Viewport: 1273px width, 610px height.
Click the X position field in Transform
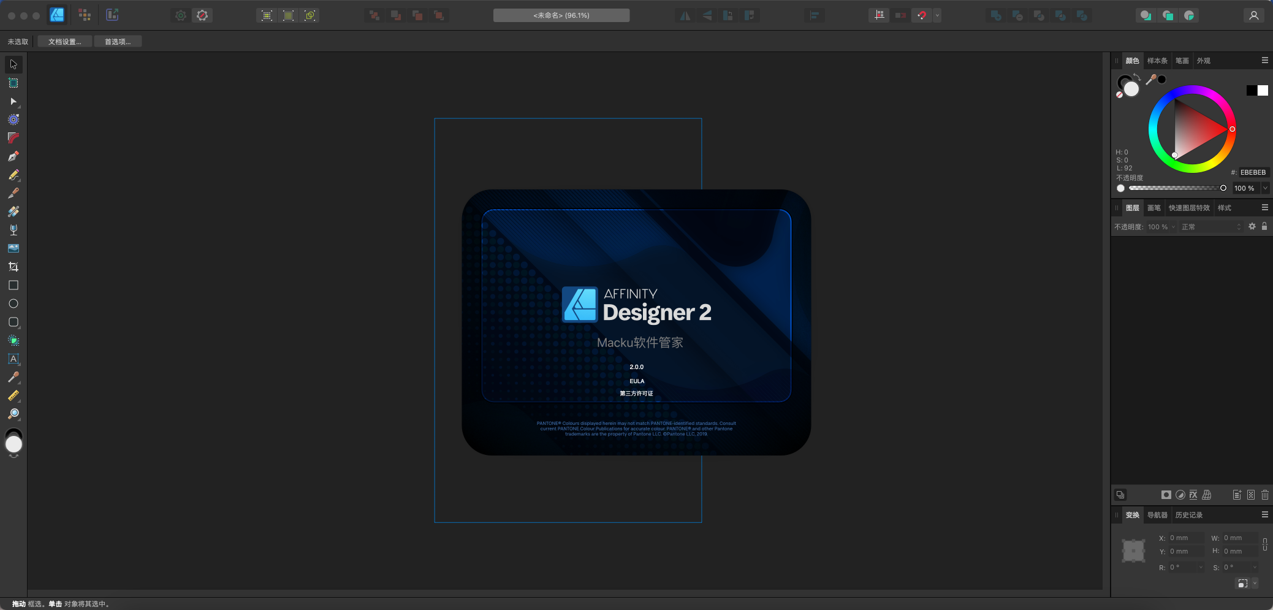[x=1185, y=538]
